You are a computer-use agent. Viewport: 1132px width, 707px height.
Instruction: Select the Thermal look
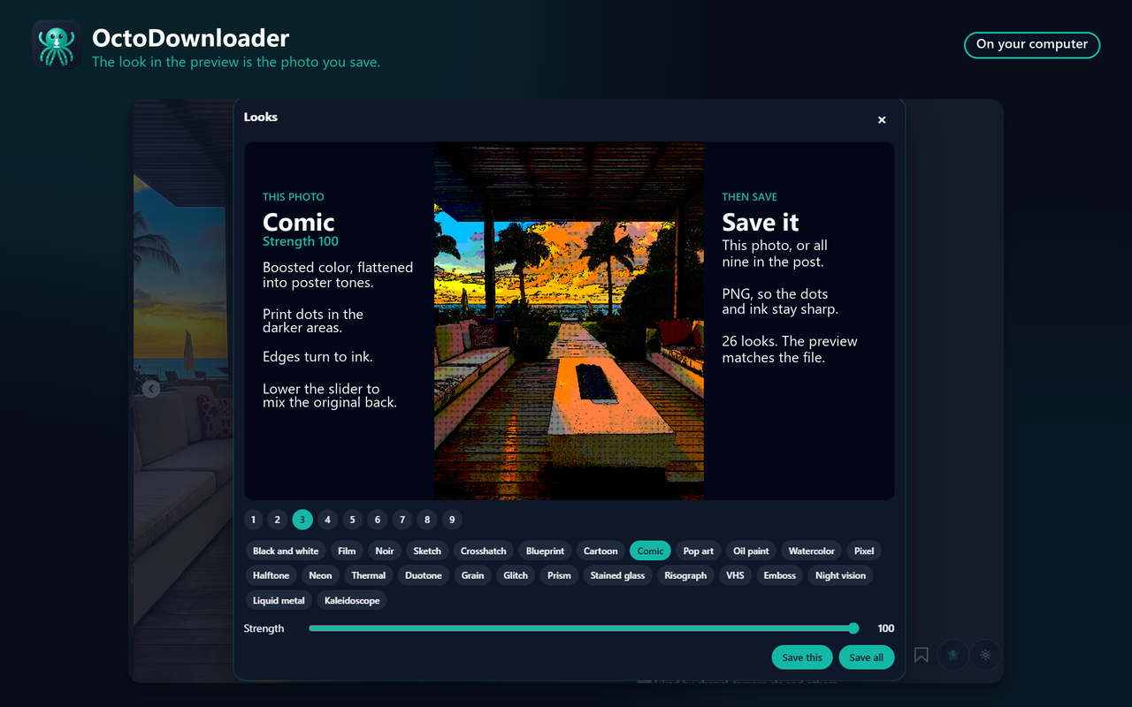pyautogui.click(x=368, y=575)
